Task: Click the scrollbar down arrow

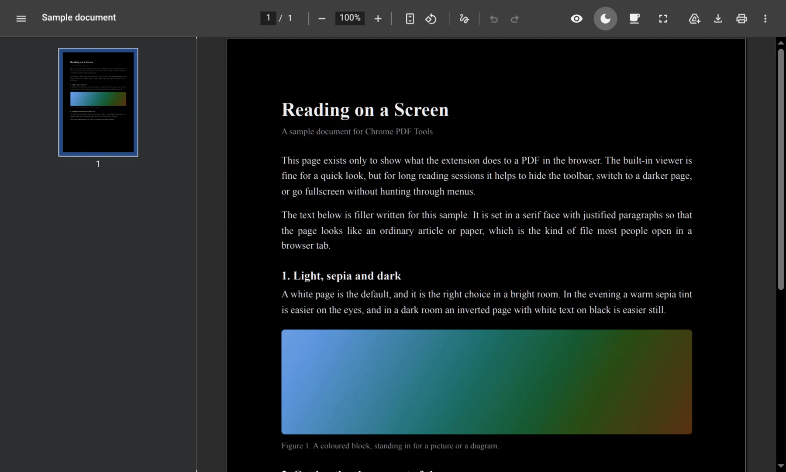Action: [781, 466]
